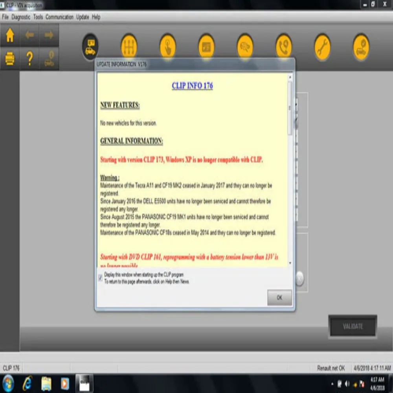The height and width of the screenshot is (393, 393).
Task: Click the back arrow button
Action: (x=29, y=35)
